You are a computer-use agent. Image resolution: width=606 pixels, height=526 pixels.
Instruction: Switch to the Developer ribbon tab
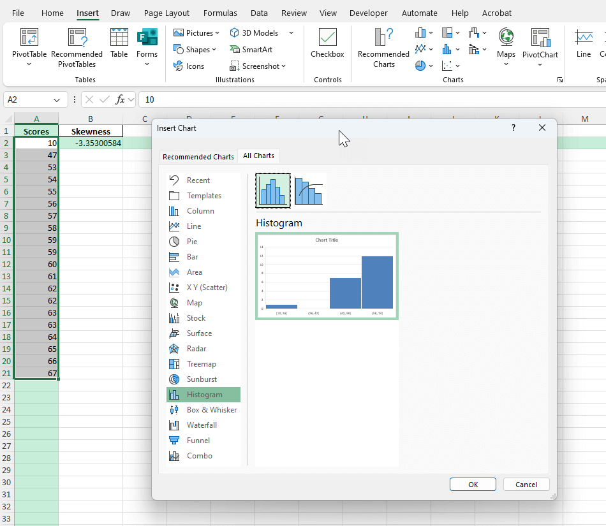[368, 13]
